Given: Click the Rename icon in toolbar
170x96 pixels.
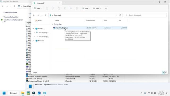Looking at the screenshot, I should tap(65, 9).
